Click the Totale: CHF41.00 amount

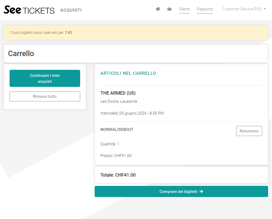pyautogui.click(x=118, y=175)
